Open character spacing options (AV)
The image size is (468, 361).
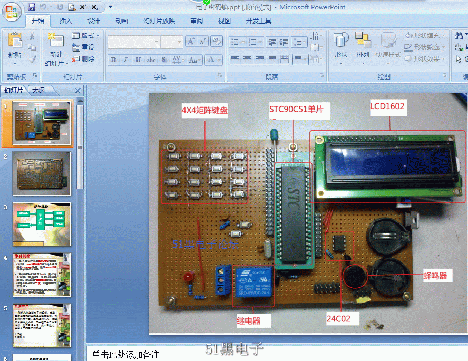pyautogui.click(x=178, y=60)
